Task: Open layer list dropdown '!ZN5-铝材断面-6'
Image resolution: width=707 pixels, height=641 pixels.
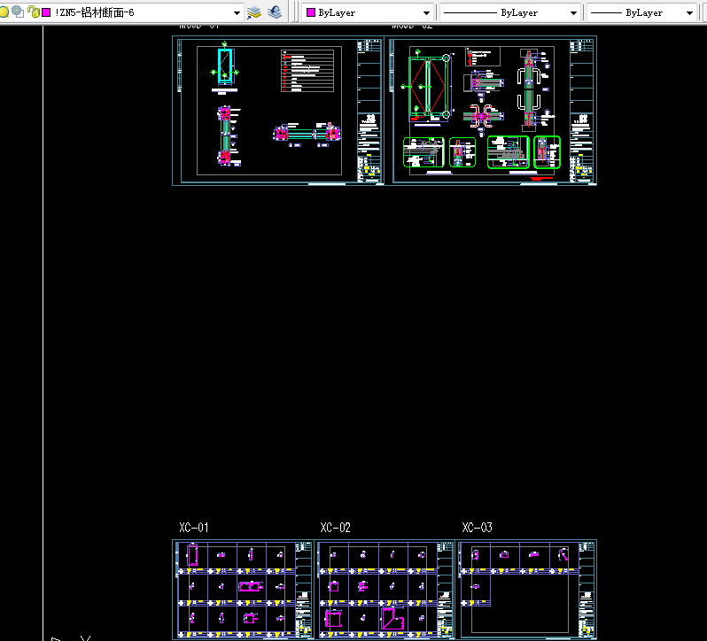Action: point(237,13)
